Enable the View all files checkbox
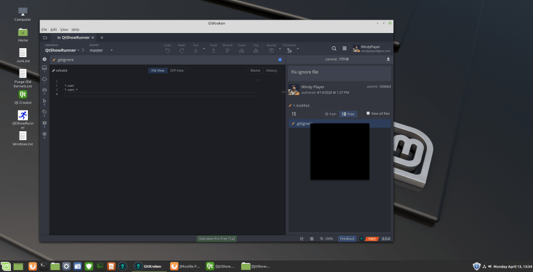The image size is (533, 272). (369, 113)
